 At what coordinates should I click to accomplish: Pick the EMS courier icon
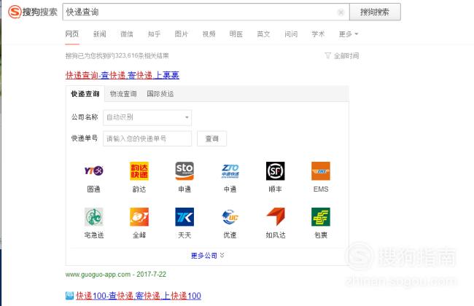(x=321, y=171)
